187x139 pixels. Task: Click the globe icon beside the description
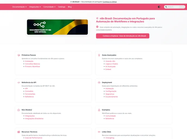[x=97, y=27]
